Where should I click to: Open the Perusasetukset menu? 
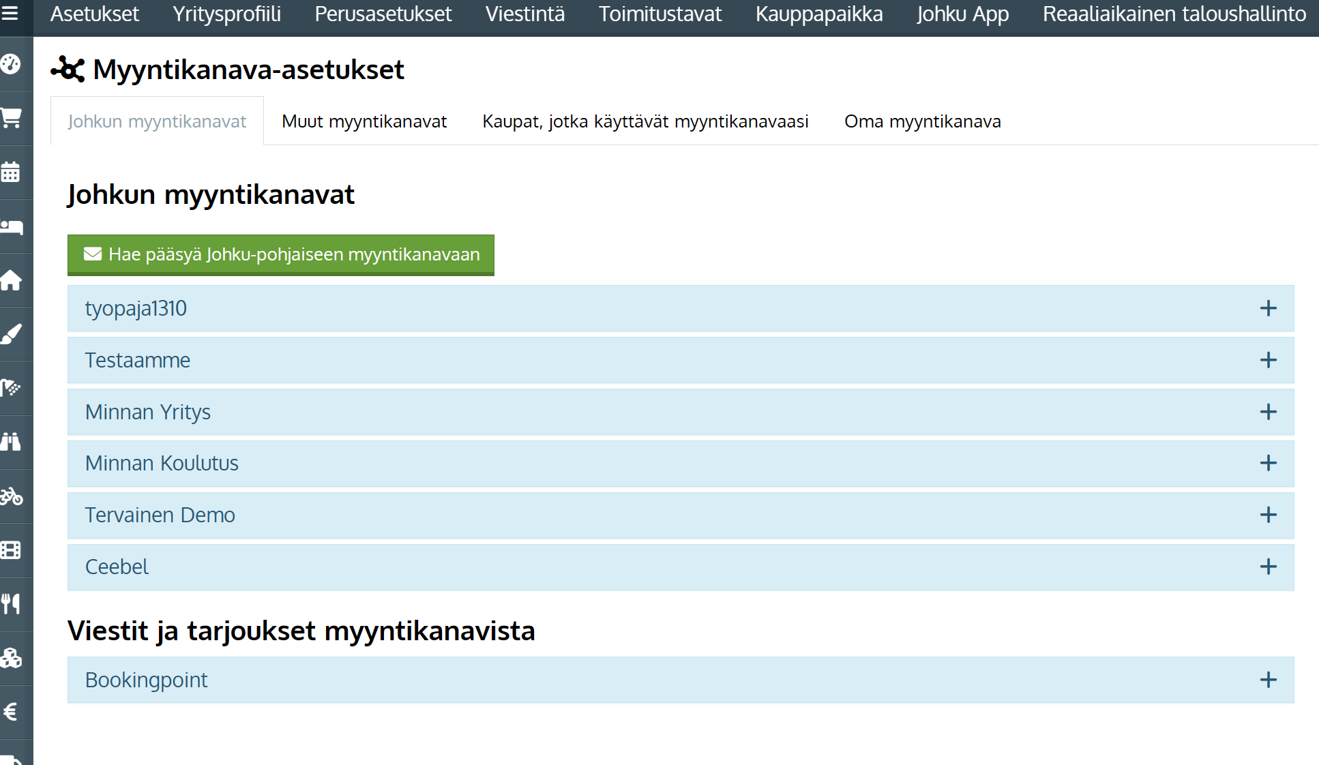(x=383, y=14)
